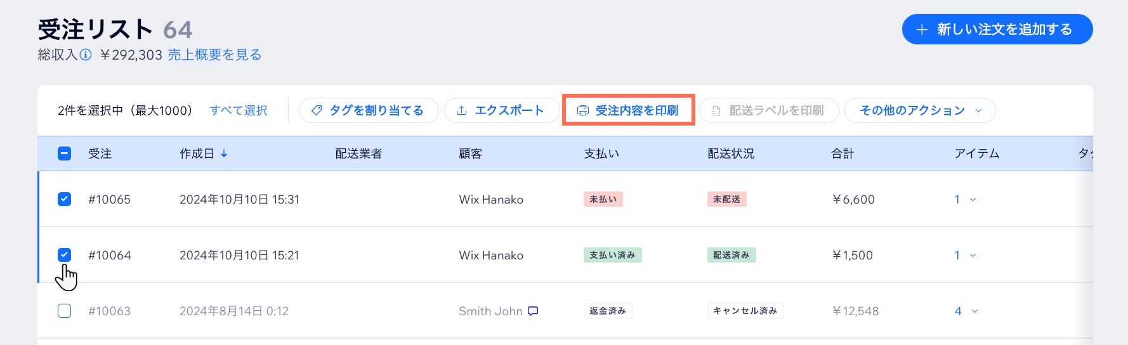This screenshot has height=345, width=1128.
Task: Click the disabled shipping label document icon
Action: (716, 110)
